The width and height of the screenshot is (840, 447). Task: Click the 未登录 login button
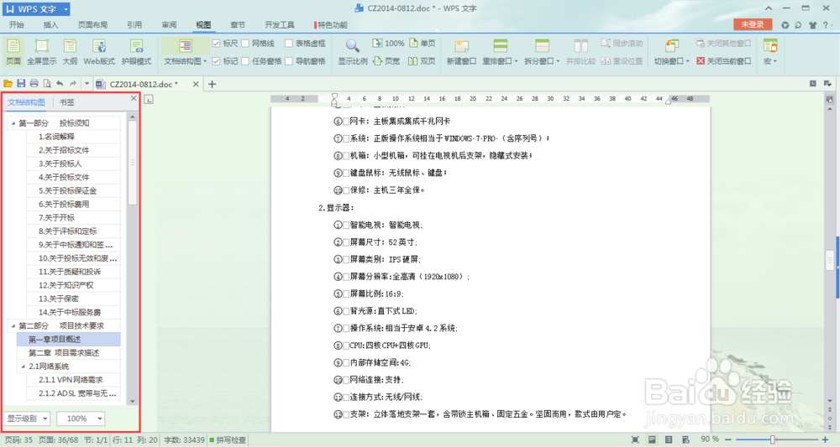752,24
